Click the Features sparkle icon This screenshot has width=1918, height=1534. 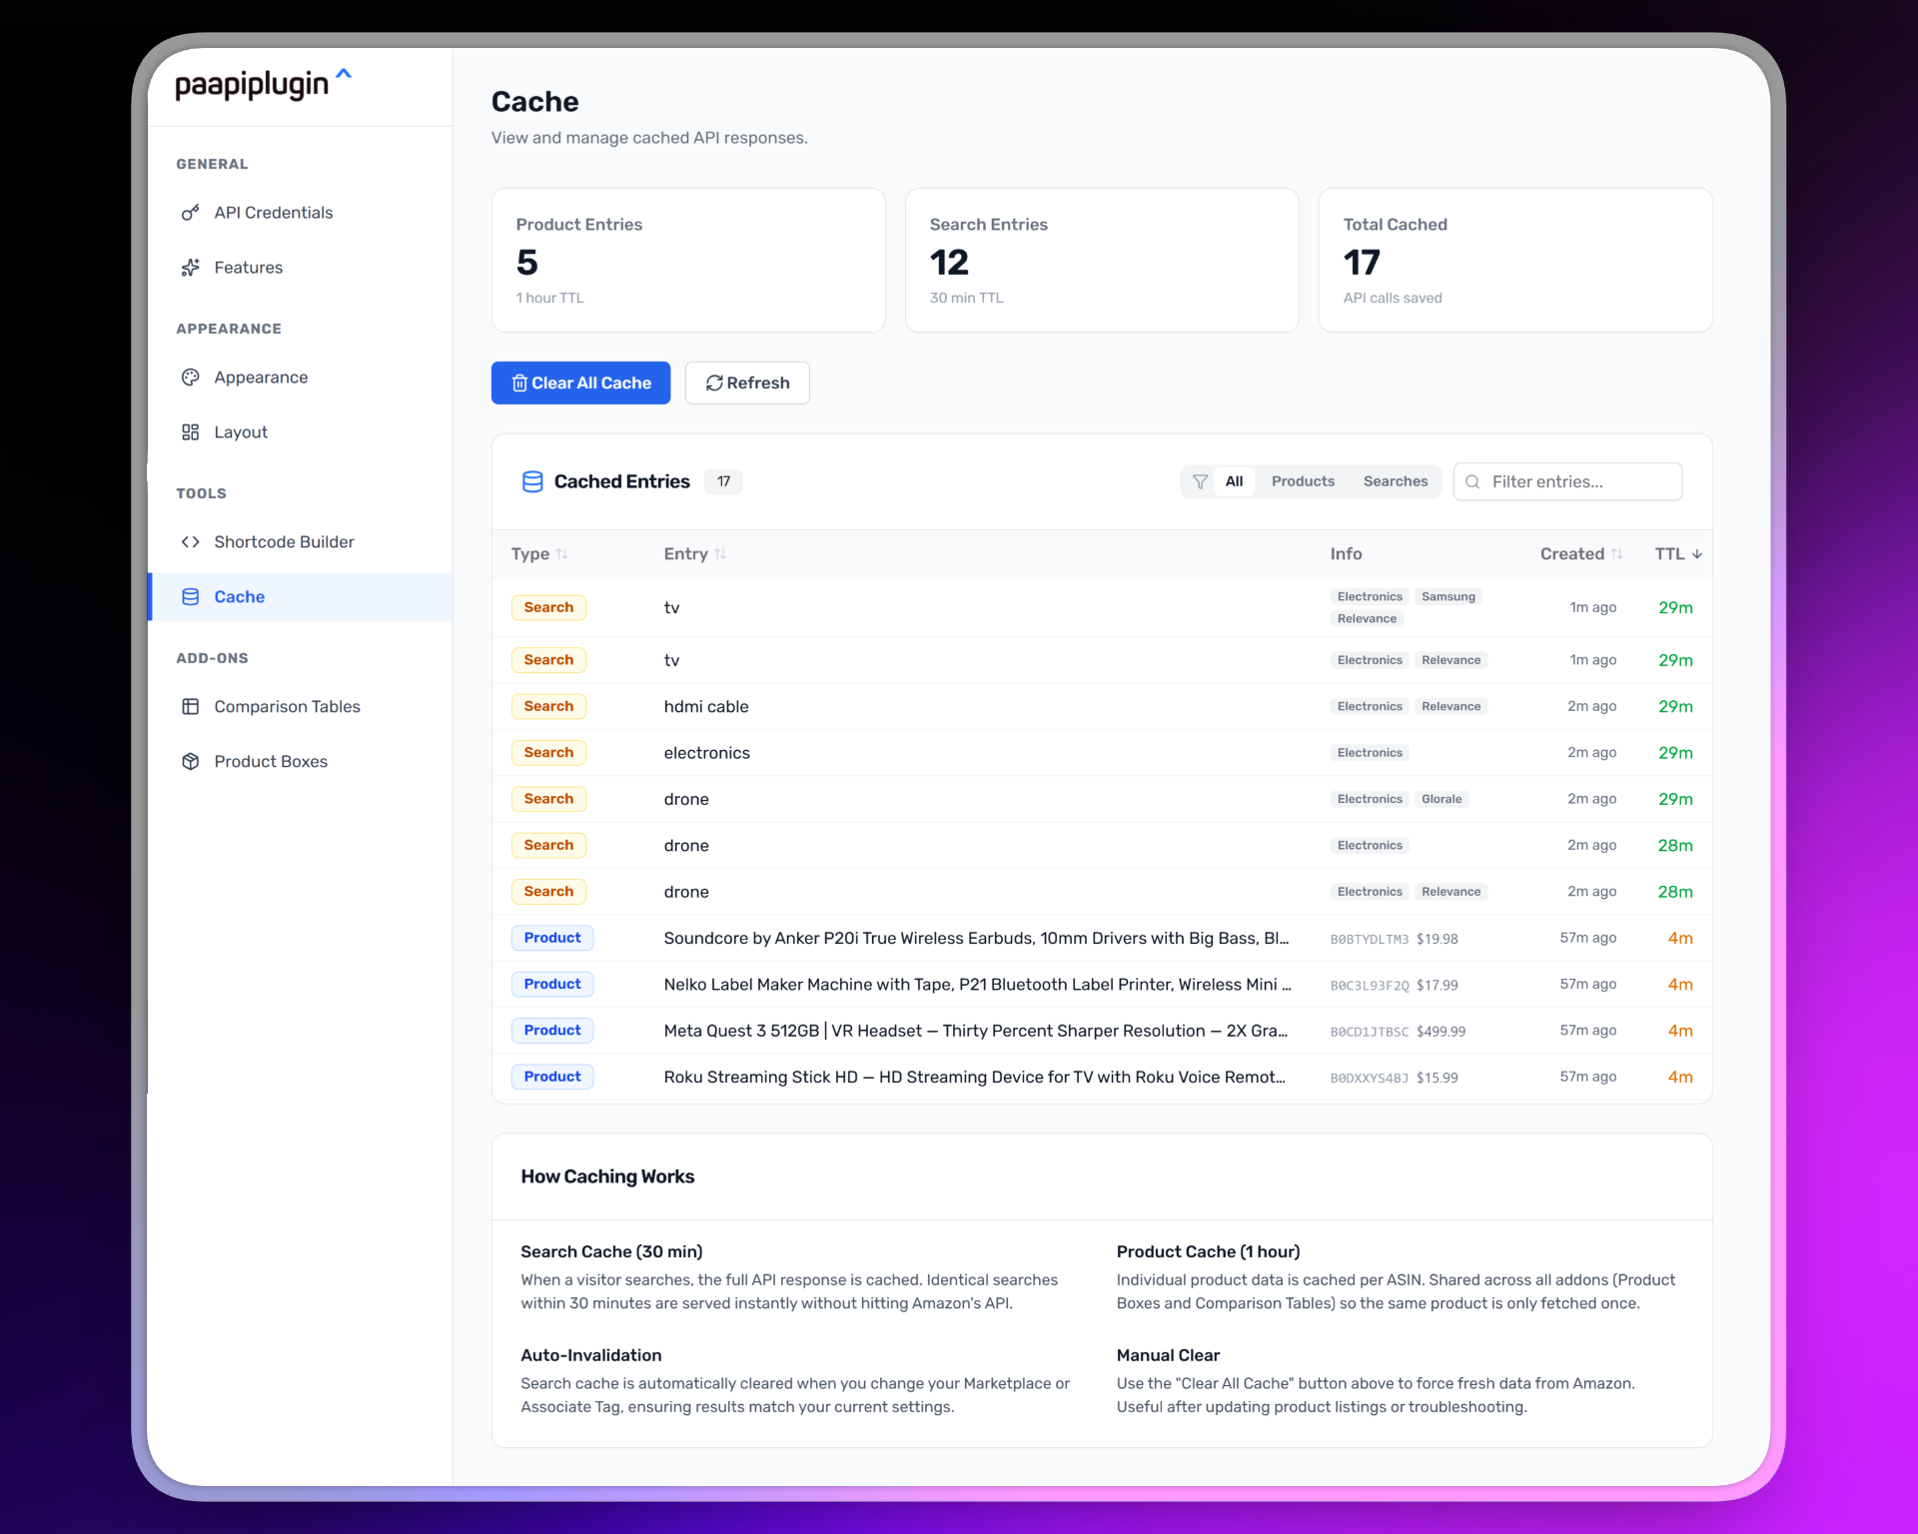[x=190, y=268]
